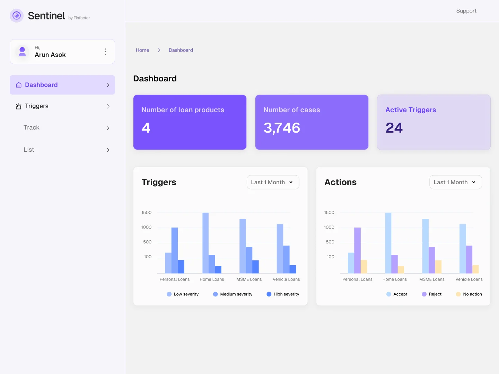Click the breadcrumb separator arrow icon

coord(159,50)
